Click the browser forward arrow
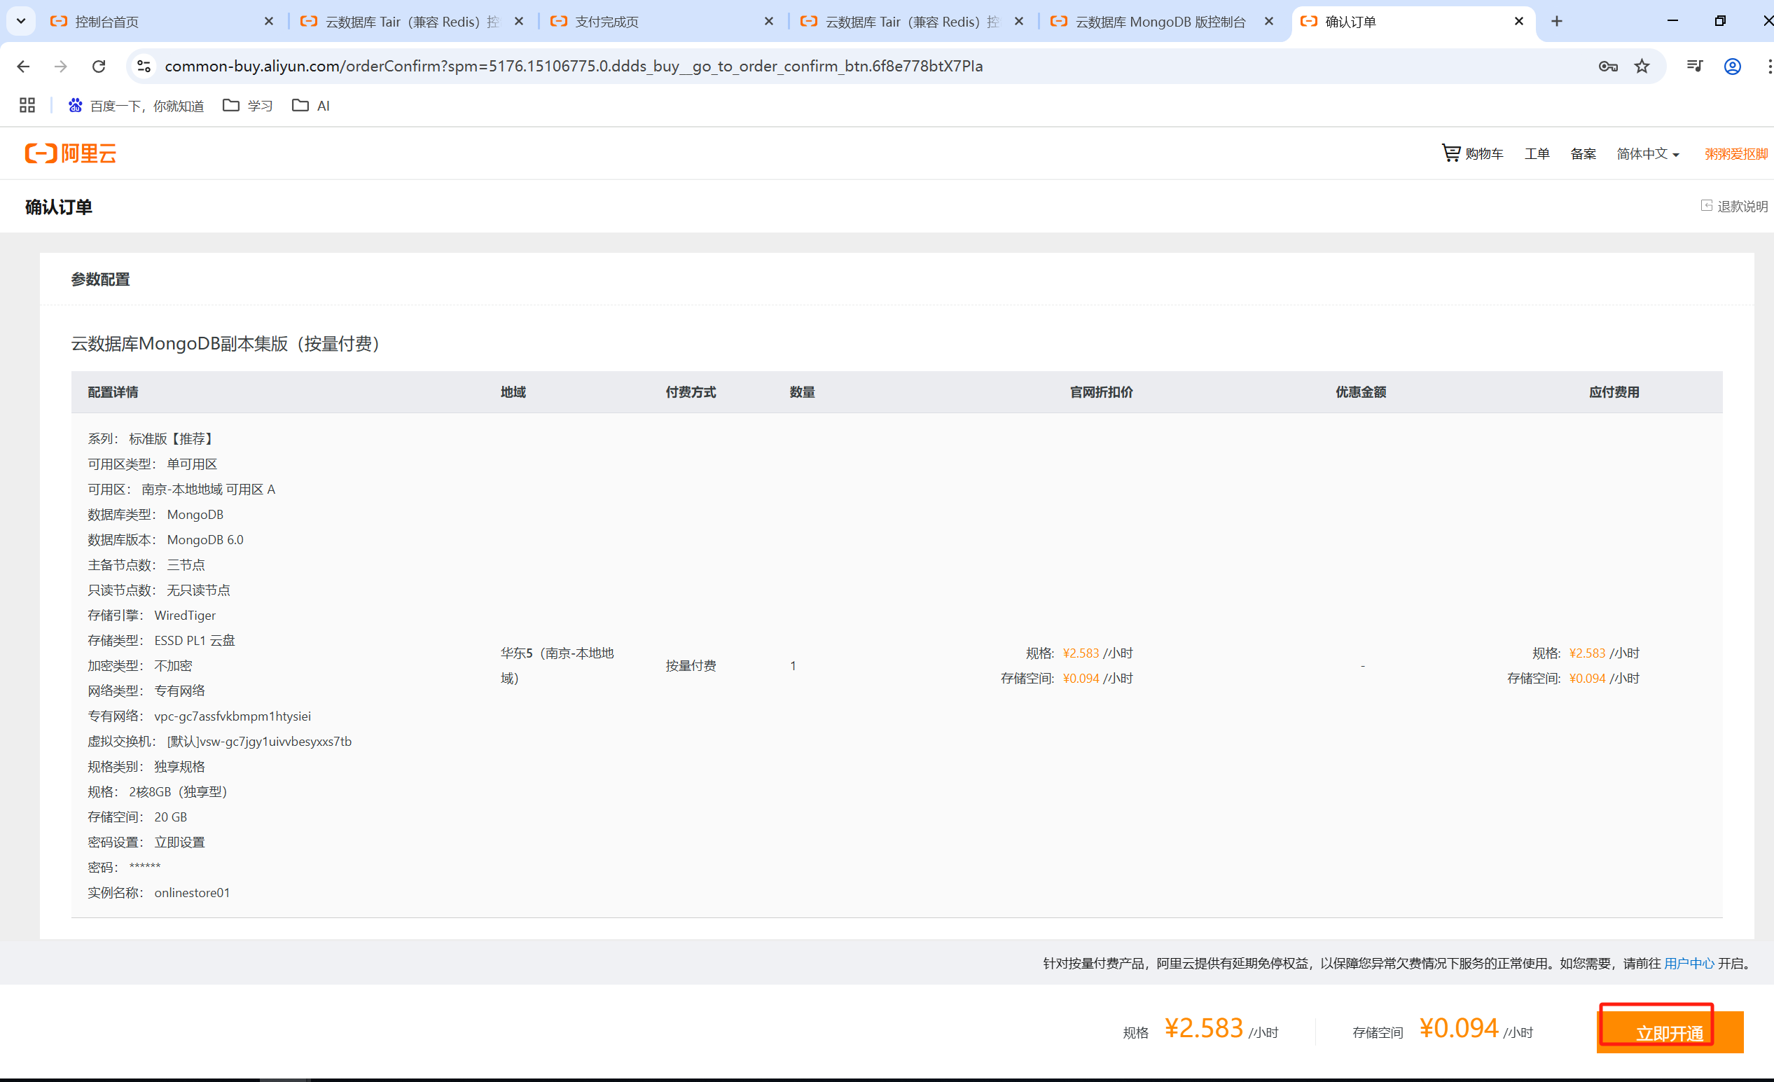Screen dimensions: 1774x1082 [60, 67]
